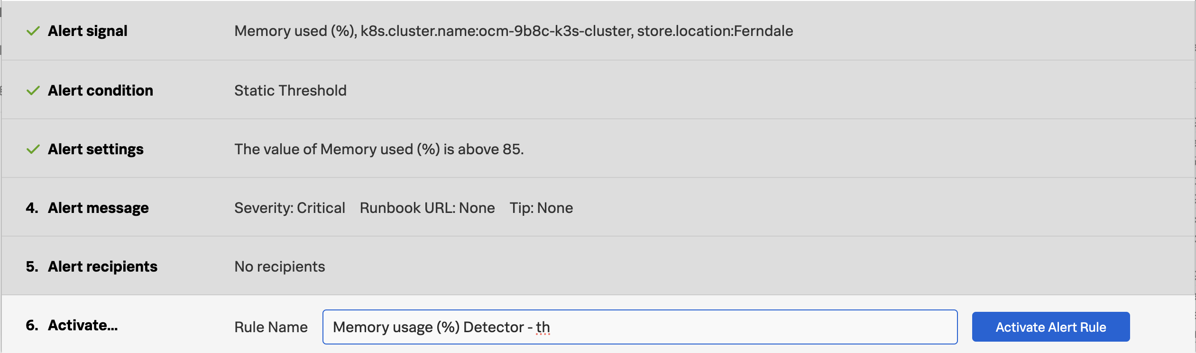Expand the Alert recipients step
Image resolution: width=1196 pixels, height=353 pixels.
point(102,267)
